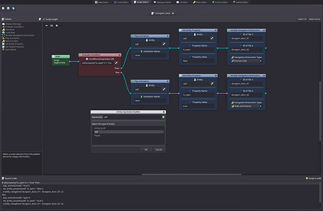Click the script graph vertical scrollbar
323x211 pixels.
click(x=320, y=111)
